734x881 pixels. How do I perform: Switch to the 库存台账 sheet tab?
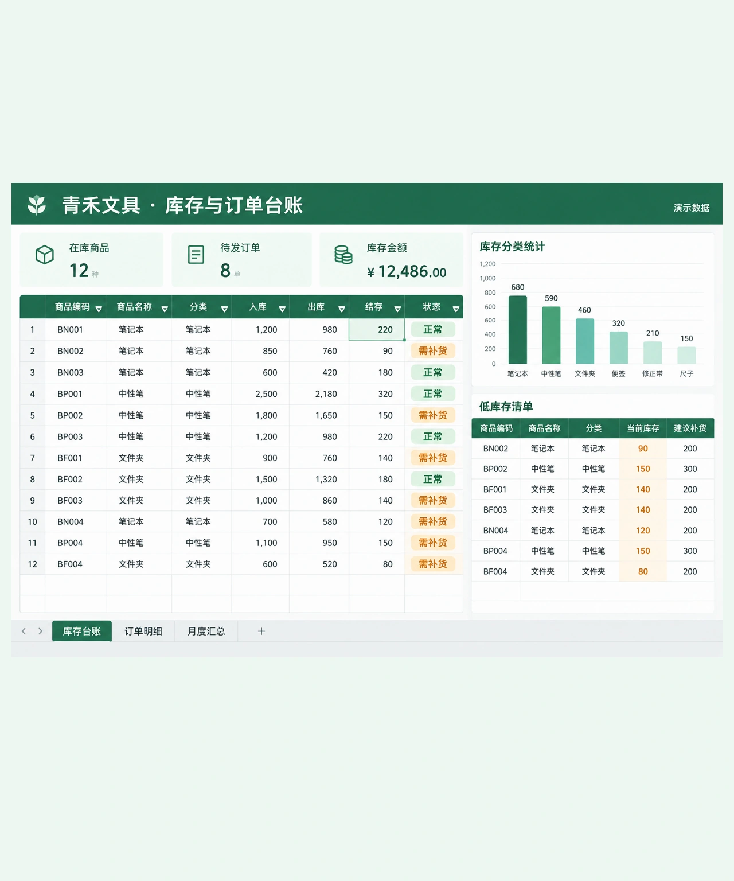(82, 631)
